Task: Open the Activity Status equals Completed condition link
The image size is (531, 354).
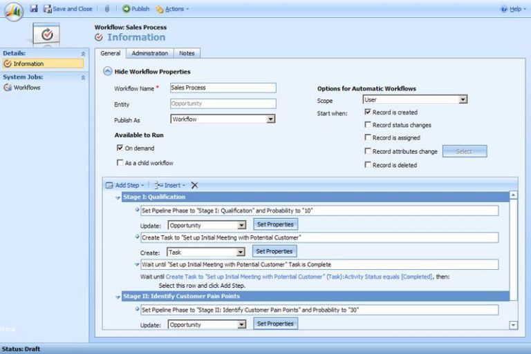Action: tap(299, 277)
